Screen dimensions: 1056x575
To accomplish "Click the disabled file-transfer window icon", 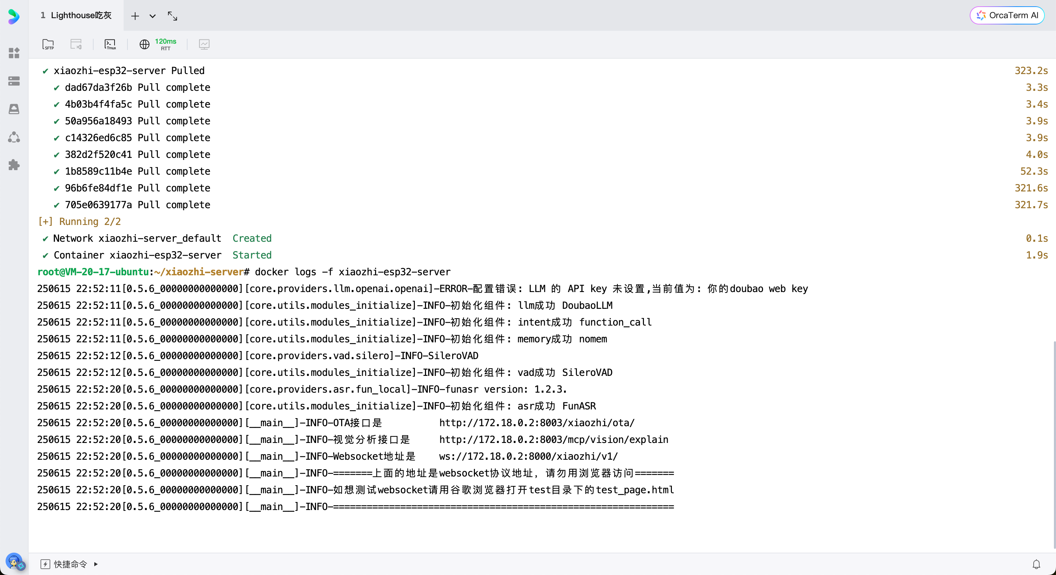I will click(x=76, y=44).
